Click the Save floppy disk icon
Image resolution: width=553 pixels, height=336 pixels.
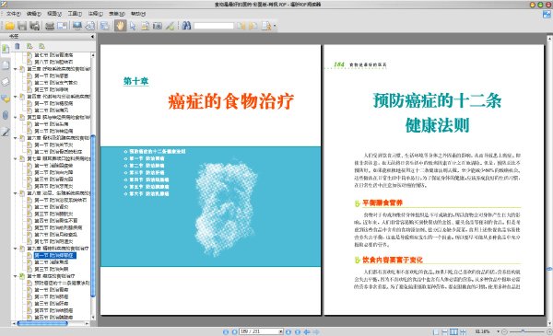coord(22,26)
